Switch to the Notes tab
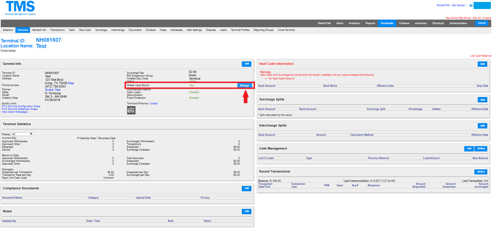Screen dimensions: 494x228 [163, 30]
